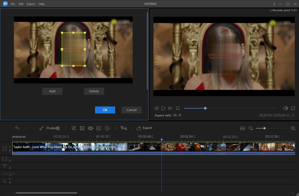The width and height of the screenshot is (299, 196).
Task: Click the undo arrow in the timeline toolbar
Action: [x=17, y=128]
